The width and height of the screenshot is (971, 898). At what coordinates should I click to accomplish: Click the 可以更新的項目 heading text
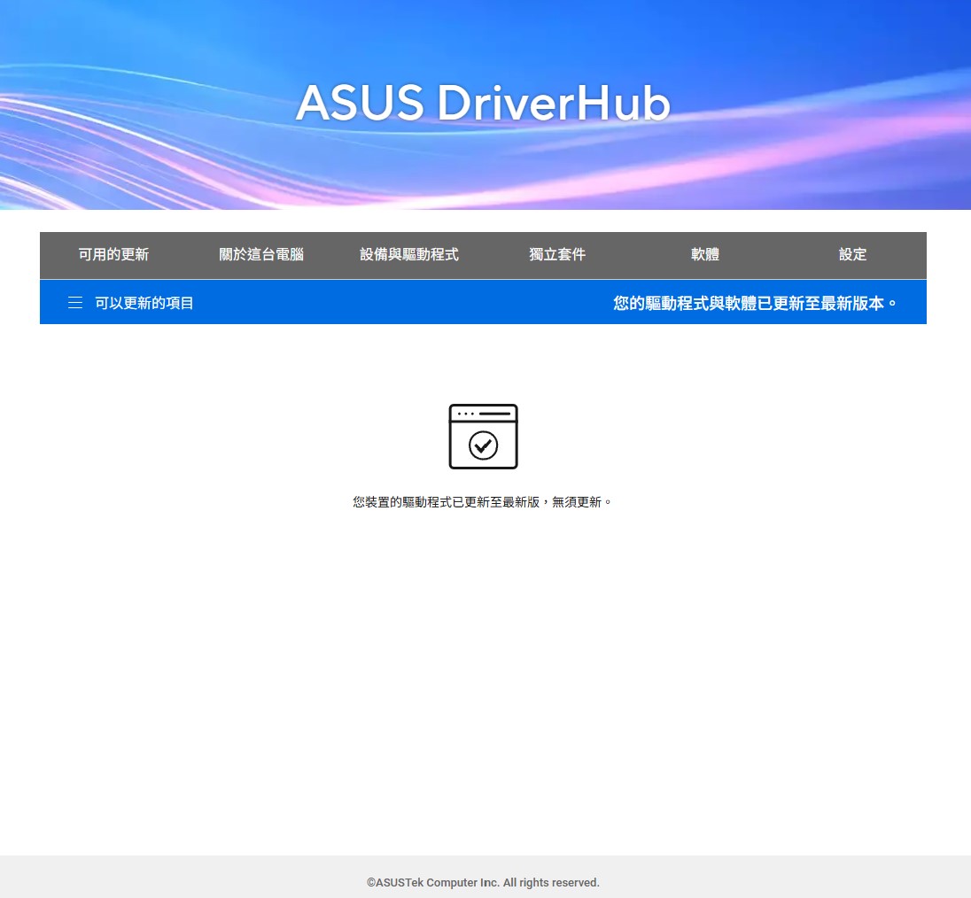(x=144, y=303)
